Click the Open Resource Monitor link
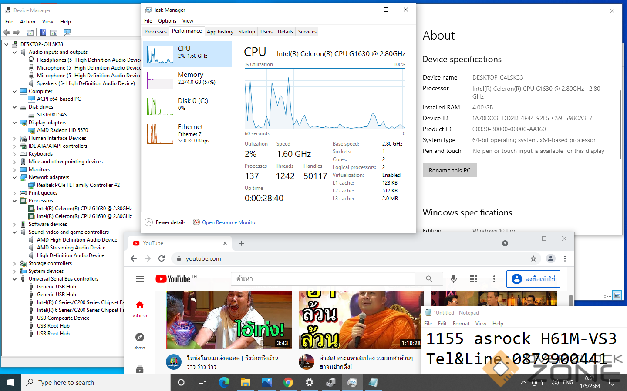This screenshot has height=391, width=627. coord(229,222)
